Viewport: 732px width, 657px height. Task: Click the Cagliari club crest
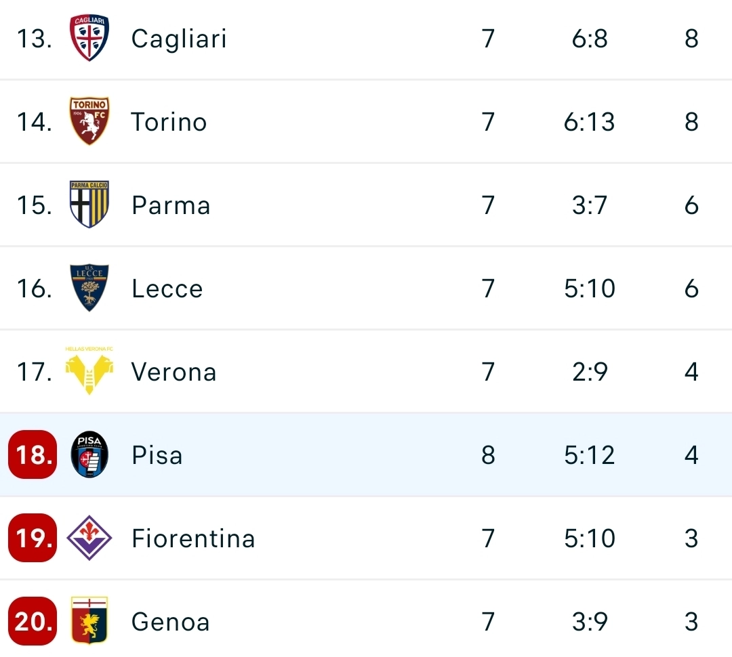(89, 39)
